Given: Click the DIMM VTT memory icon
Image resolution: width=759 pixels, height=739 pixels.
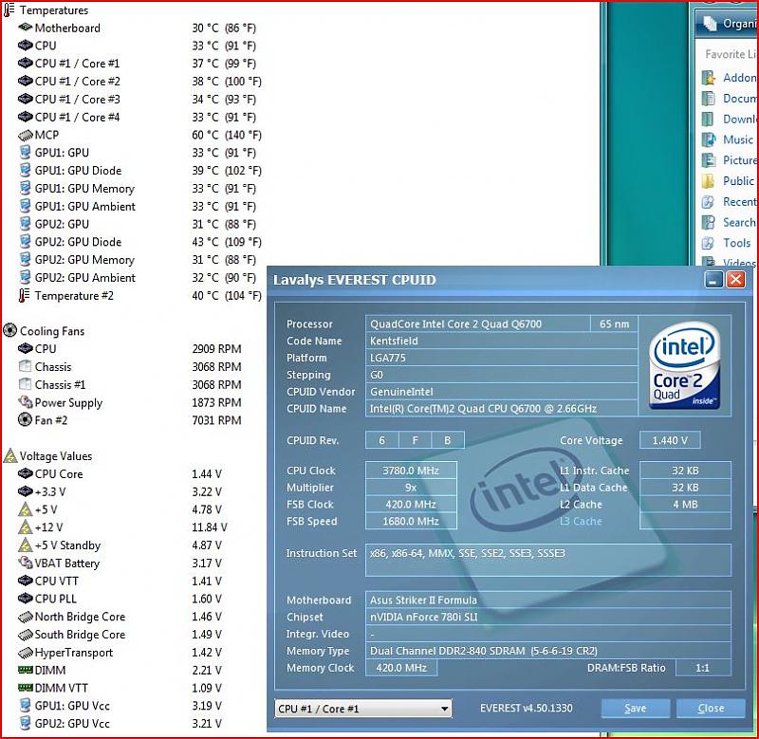Looking at the screenshot, I should click(x=26, y=688).
